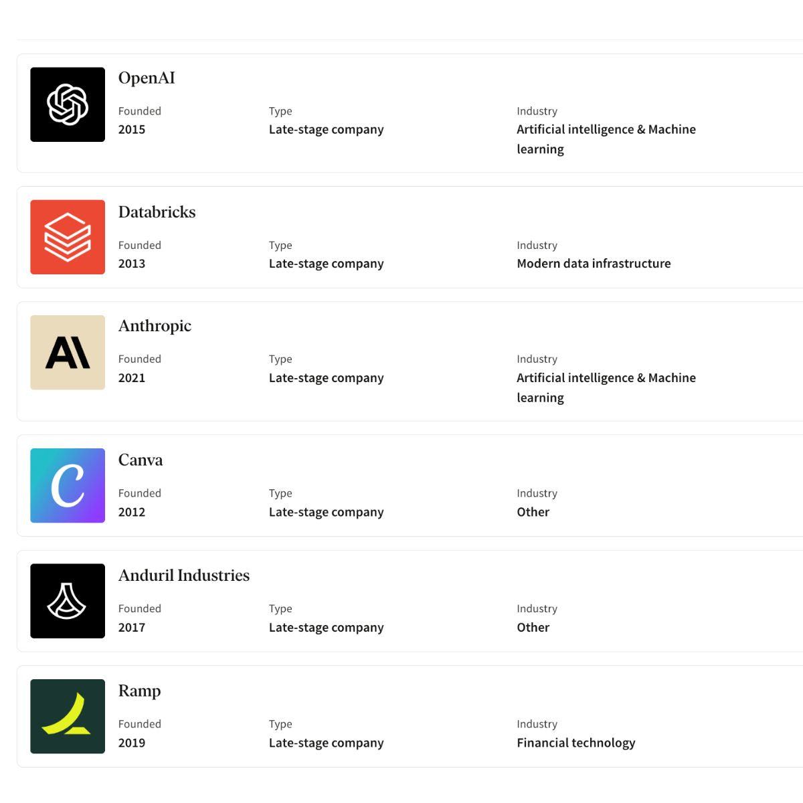The width and height of the screenshot is (803, 803).
Task: Click Databricks' Modern data infrastructure industry text
Action: tap(594, 264)
